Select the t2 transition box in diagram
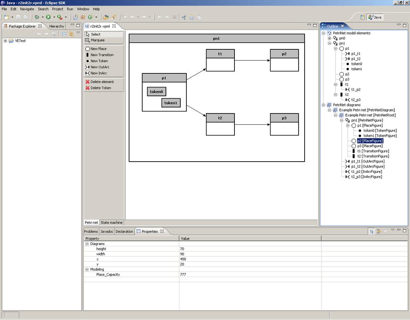 point(220,124)
